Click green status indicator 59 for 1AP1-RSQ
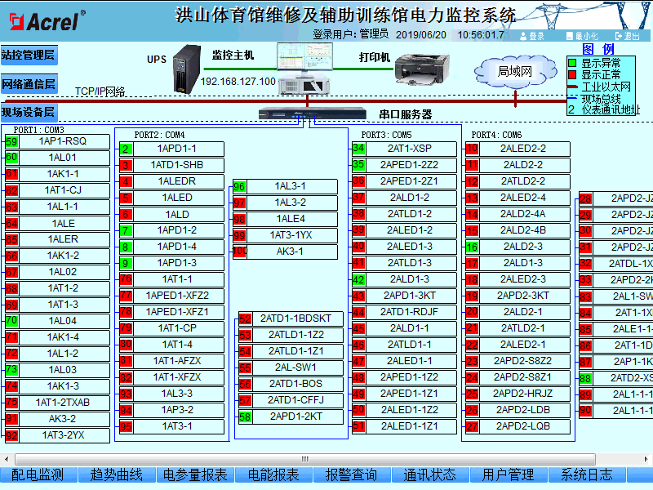The image size is (653, 490). [11, 141]
